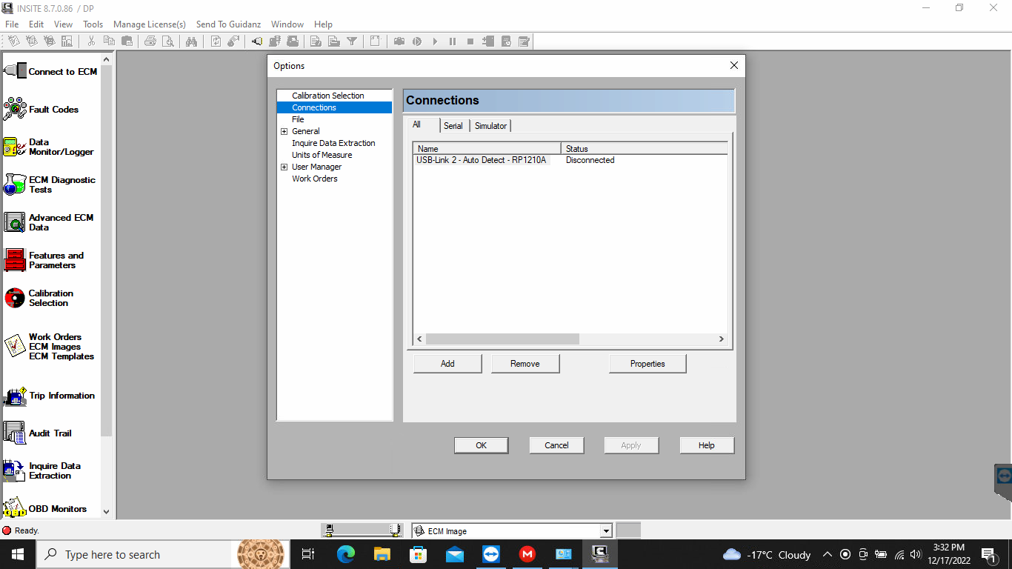The width and height of the screenshot is (1012, 569).
Task: Open the Advanced ECM Data panel
Action: (x=50, y=222)
